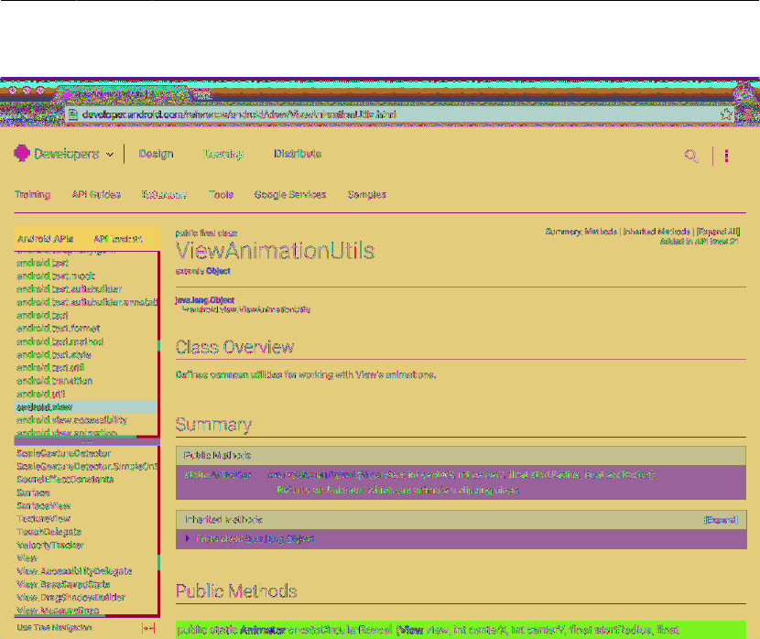This screenshot has width=760, height=639.
Task: Open the TouchDelegate class
Action: click(x=49, y=532)
